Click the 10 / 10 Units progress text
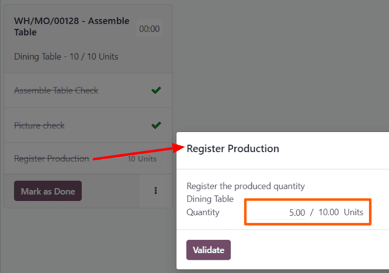The width and height of the screenshot is (389, 273). [94, 57]
